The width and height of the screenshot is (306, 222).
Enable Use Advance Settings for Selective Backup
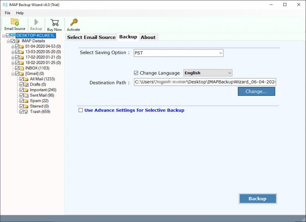pyautogui.click(x=81, y=110)
